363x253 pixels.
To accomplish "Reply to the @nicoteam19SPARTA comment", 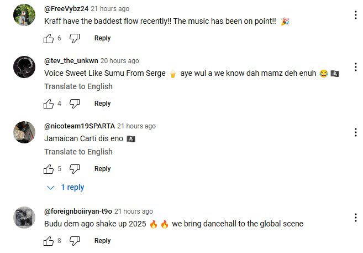I will [102, 169].
